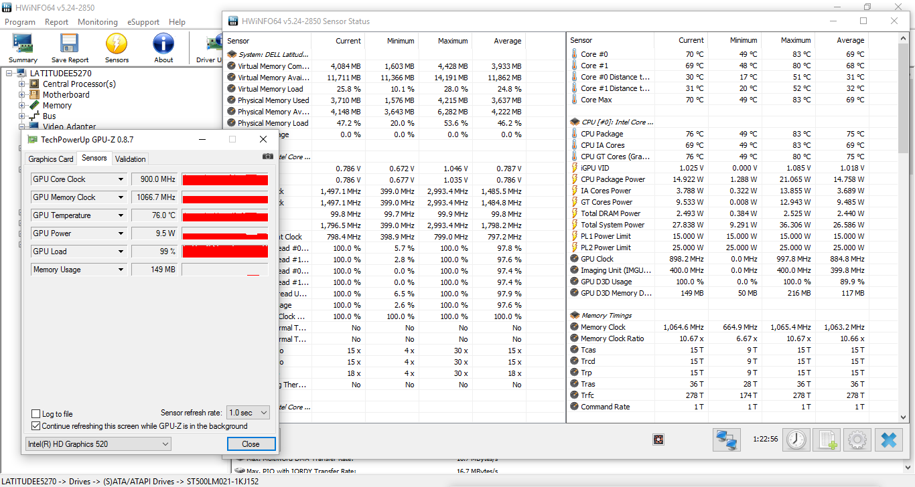Click the chip icon of Central Processor(s)
Viewport: 915px width, 487px height.
click(35, 84)
